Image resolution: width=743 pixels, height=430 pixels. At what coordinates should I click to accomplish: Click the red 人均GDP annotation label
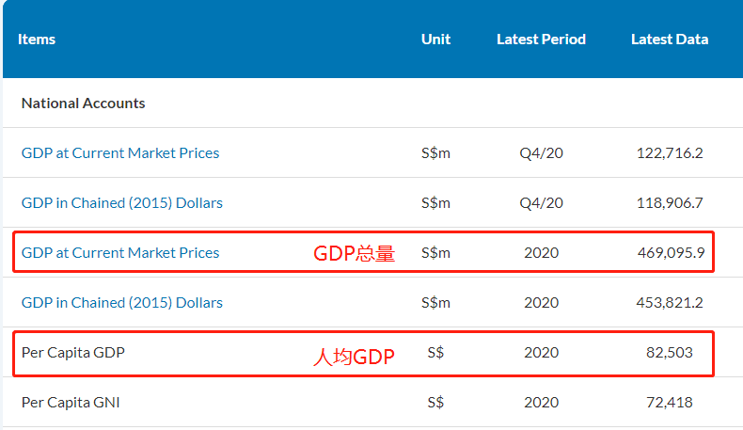(x=354, y=357)
